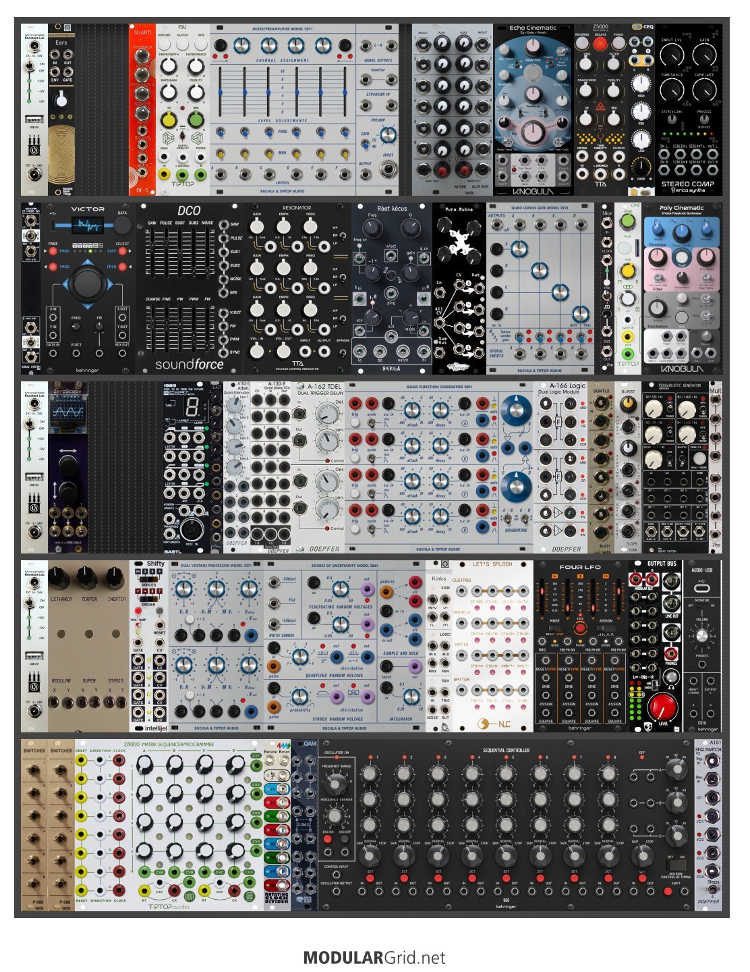Click the DATA knob on Victor

coord(122,226)
